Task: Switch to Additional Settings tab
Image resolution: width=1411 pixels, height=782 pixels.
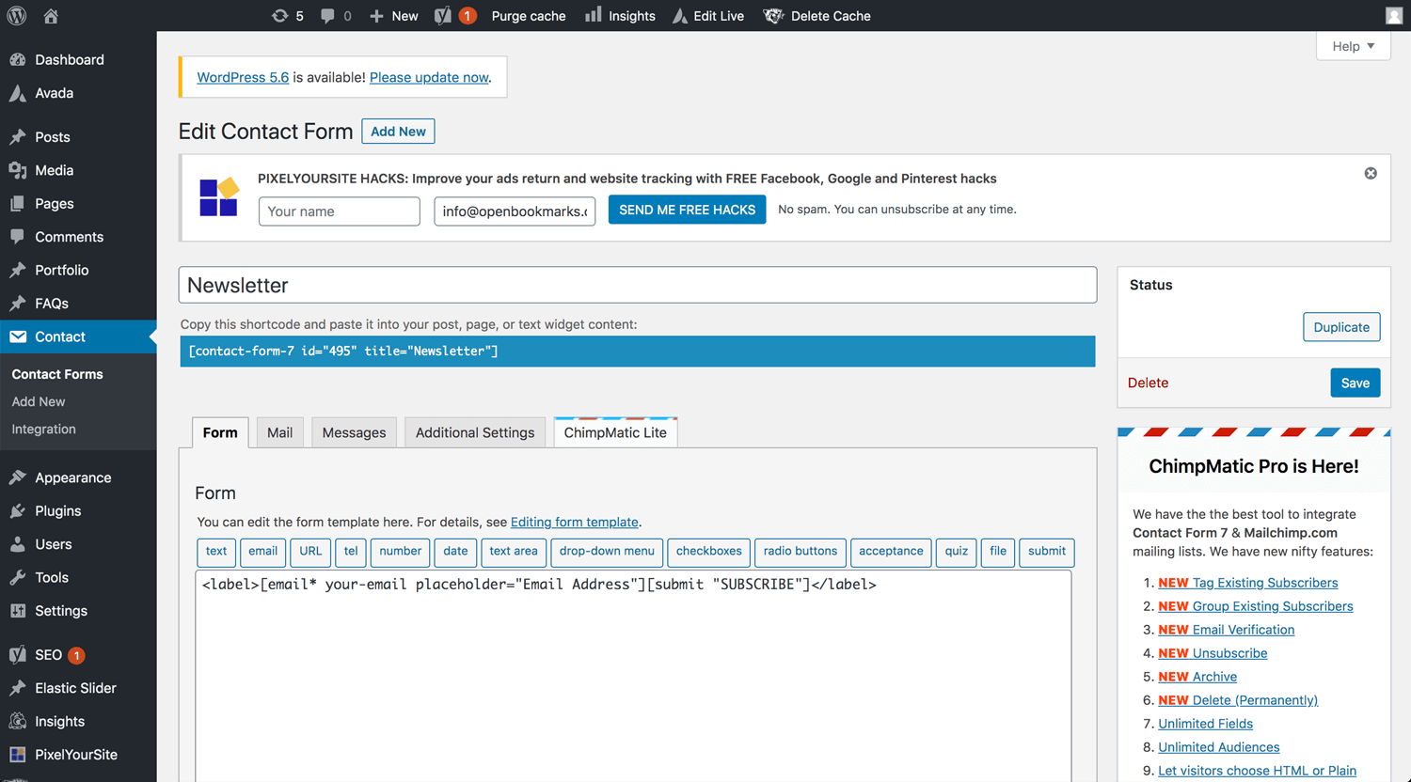Action: coord(475,432)
